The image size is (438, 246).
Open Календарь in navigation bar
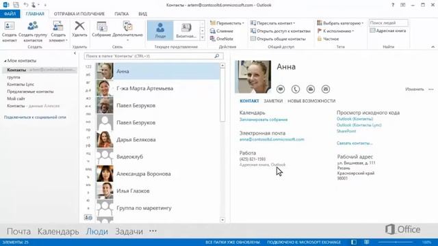(x=58, y=231)
